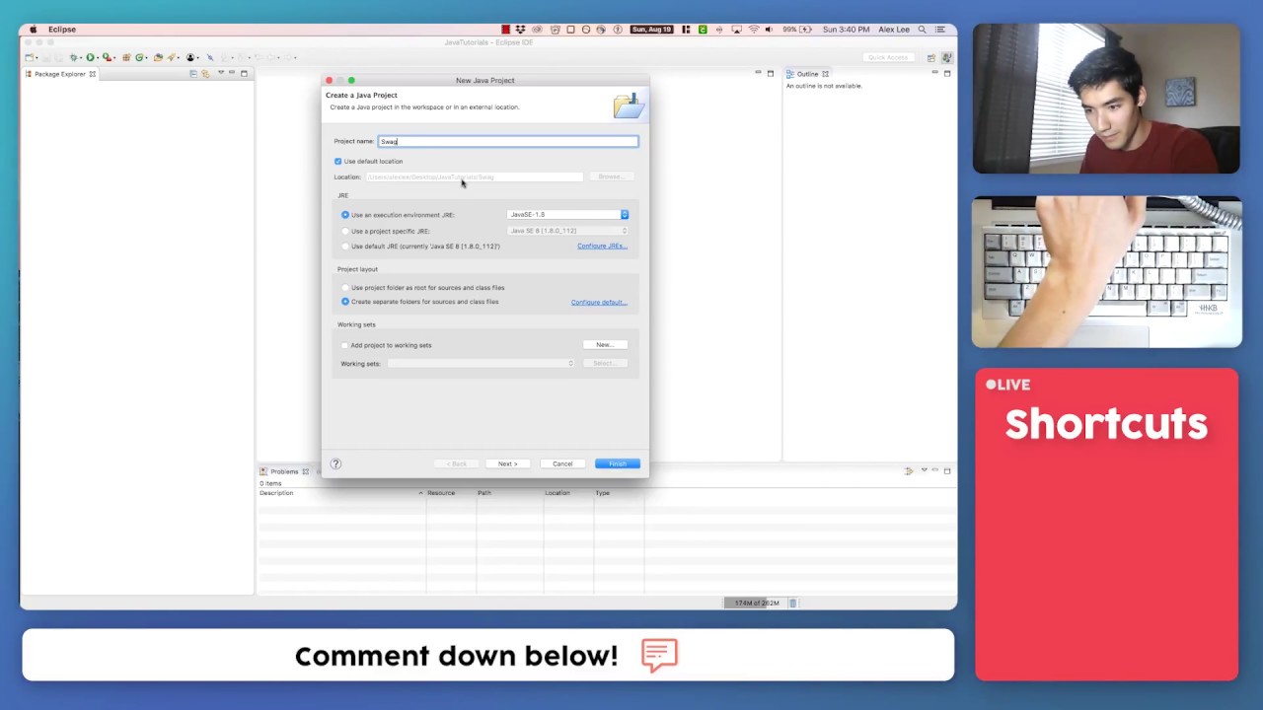Open the JavaSE-1.8 execution environment dropdown
Viewport: 1263px width, 710px height.
point(568,214)
